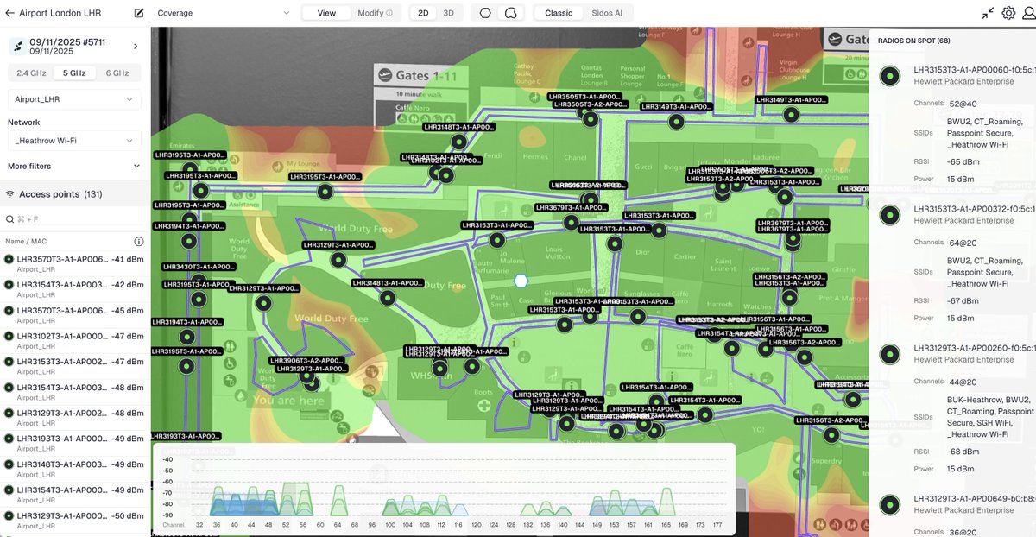Click the LHR3906T3-A2-AP00 label on the map
Screen dimensions: 1036x537
(307, 360)
